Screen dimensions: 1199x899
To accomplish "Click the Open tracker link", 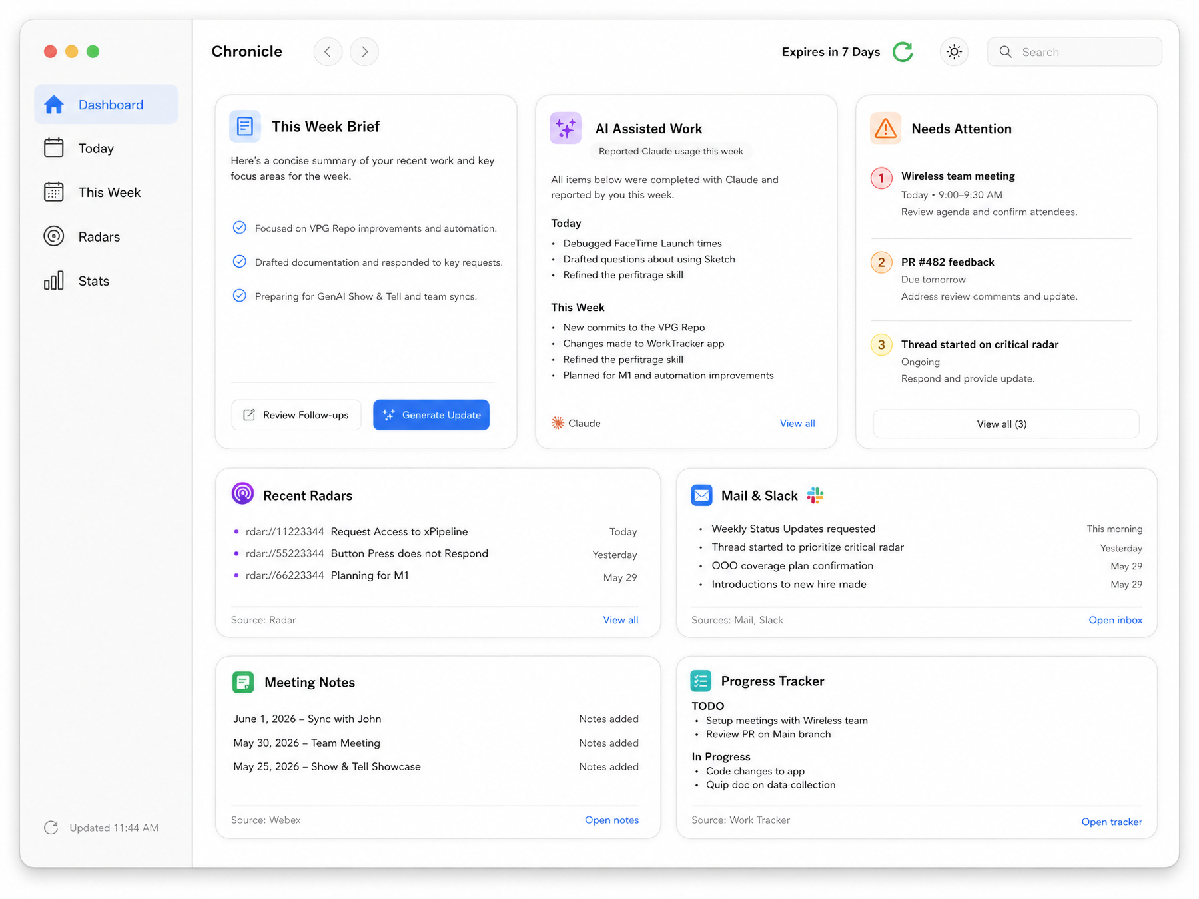I will click(x=1112, y=822).
